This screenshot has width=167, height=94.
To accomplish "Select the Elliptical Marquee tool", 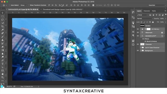I will (x=2, y=16).
